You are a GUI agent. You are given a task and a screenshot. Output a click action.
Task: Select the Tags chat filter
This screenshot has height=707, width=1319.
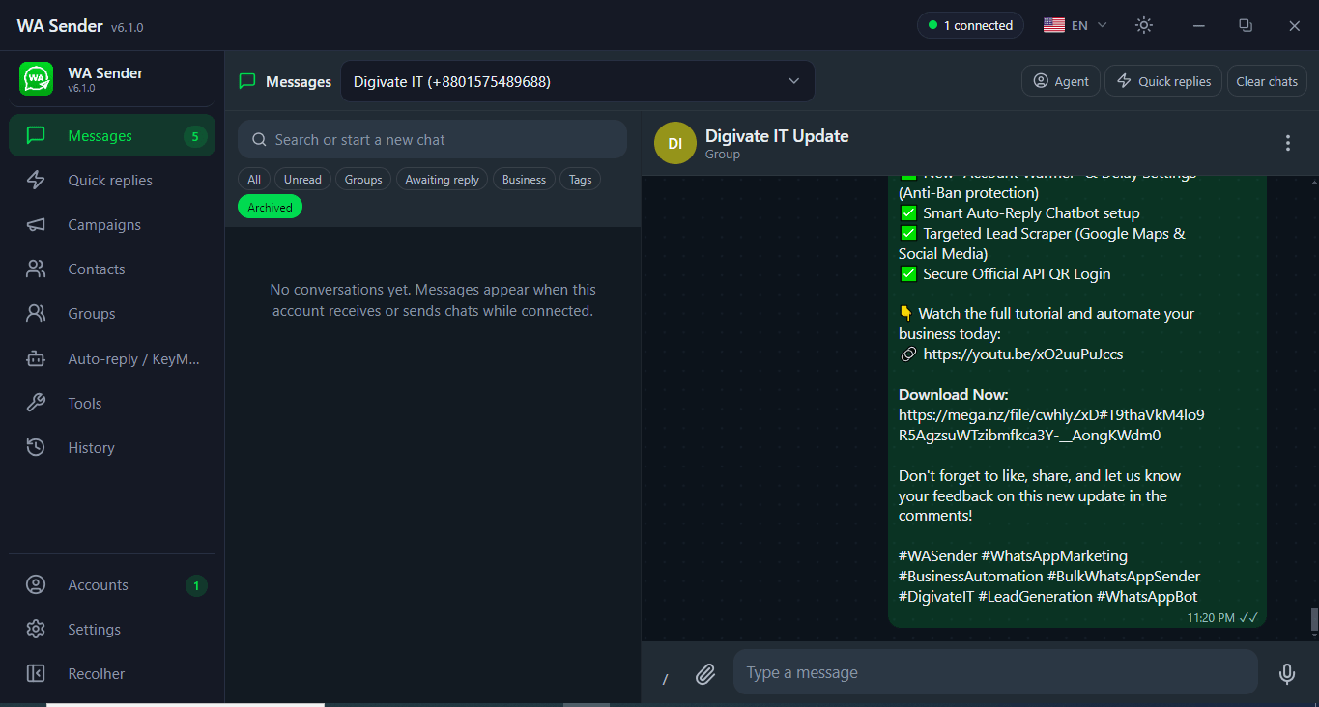580,179
